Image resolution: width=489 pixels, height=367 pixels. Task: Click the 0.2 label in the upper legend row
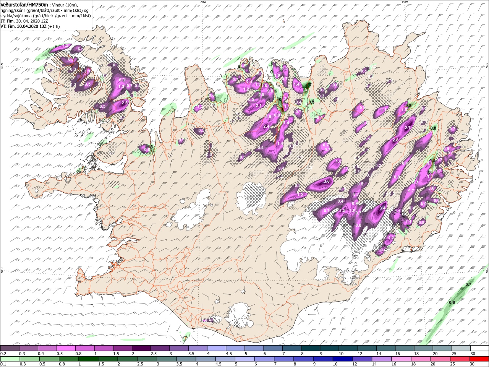click(x=3, y=354)
